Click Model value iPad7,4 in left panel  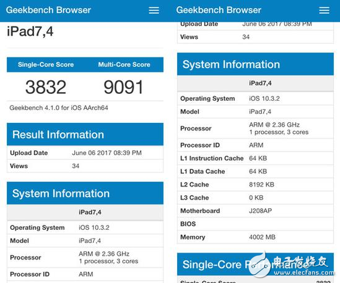point(90,240)
